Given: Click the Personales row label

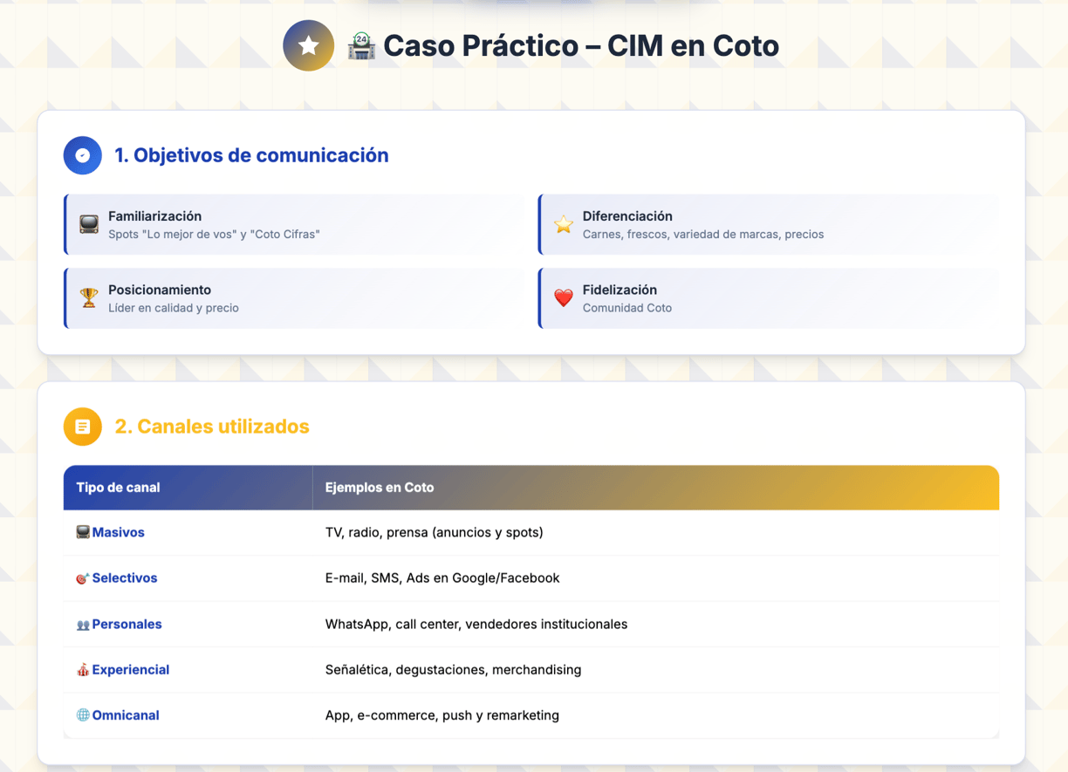Looking at the screenshot, I should pyautogui.click(x=127, y=625).
